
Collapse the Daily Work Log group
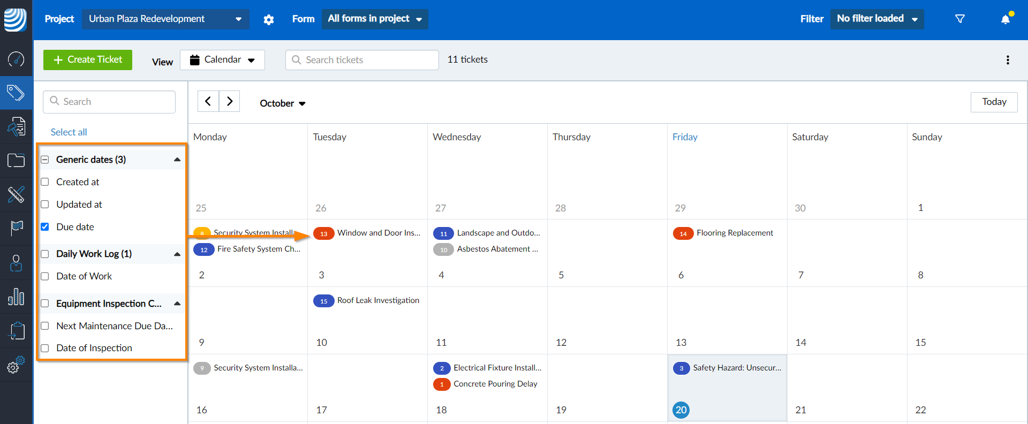[x=177, y=254]
